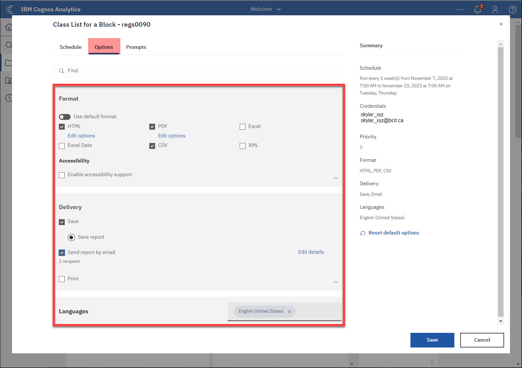This screenshot has height=368, width=522.
Task: Open the Welcome dropdown in header
Action: click(x=265, y=9)
